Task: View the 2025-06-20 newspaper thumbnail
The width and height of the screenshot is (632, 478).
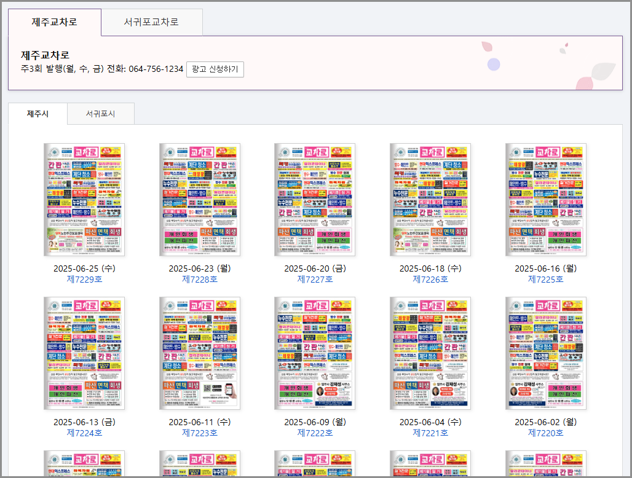Action: pos(315,200)
